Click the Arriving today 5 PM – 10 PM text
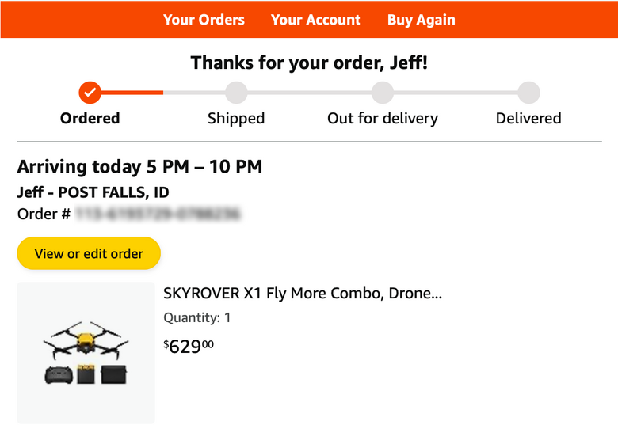The width and height of the screenshot is (618, 425). [x=139, y=167]
